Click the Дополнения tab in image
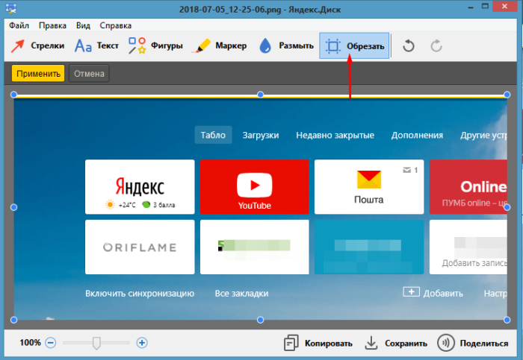This screenshot has width=523, height=360. pyautogui.click(x=417, y=135)
